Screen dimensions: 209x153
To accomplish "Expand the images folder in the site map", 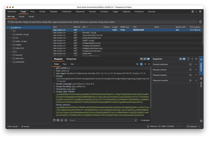I will (x=11, y=45).
